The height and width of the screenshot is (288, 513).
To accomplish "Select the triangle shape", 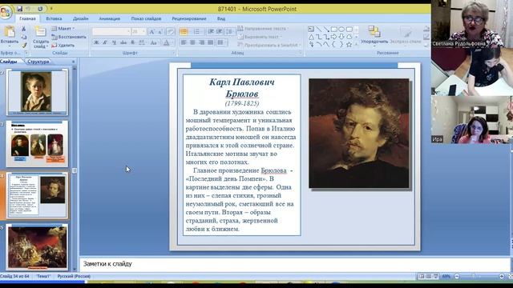I will click(311, 37).
